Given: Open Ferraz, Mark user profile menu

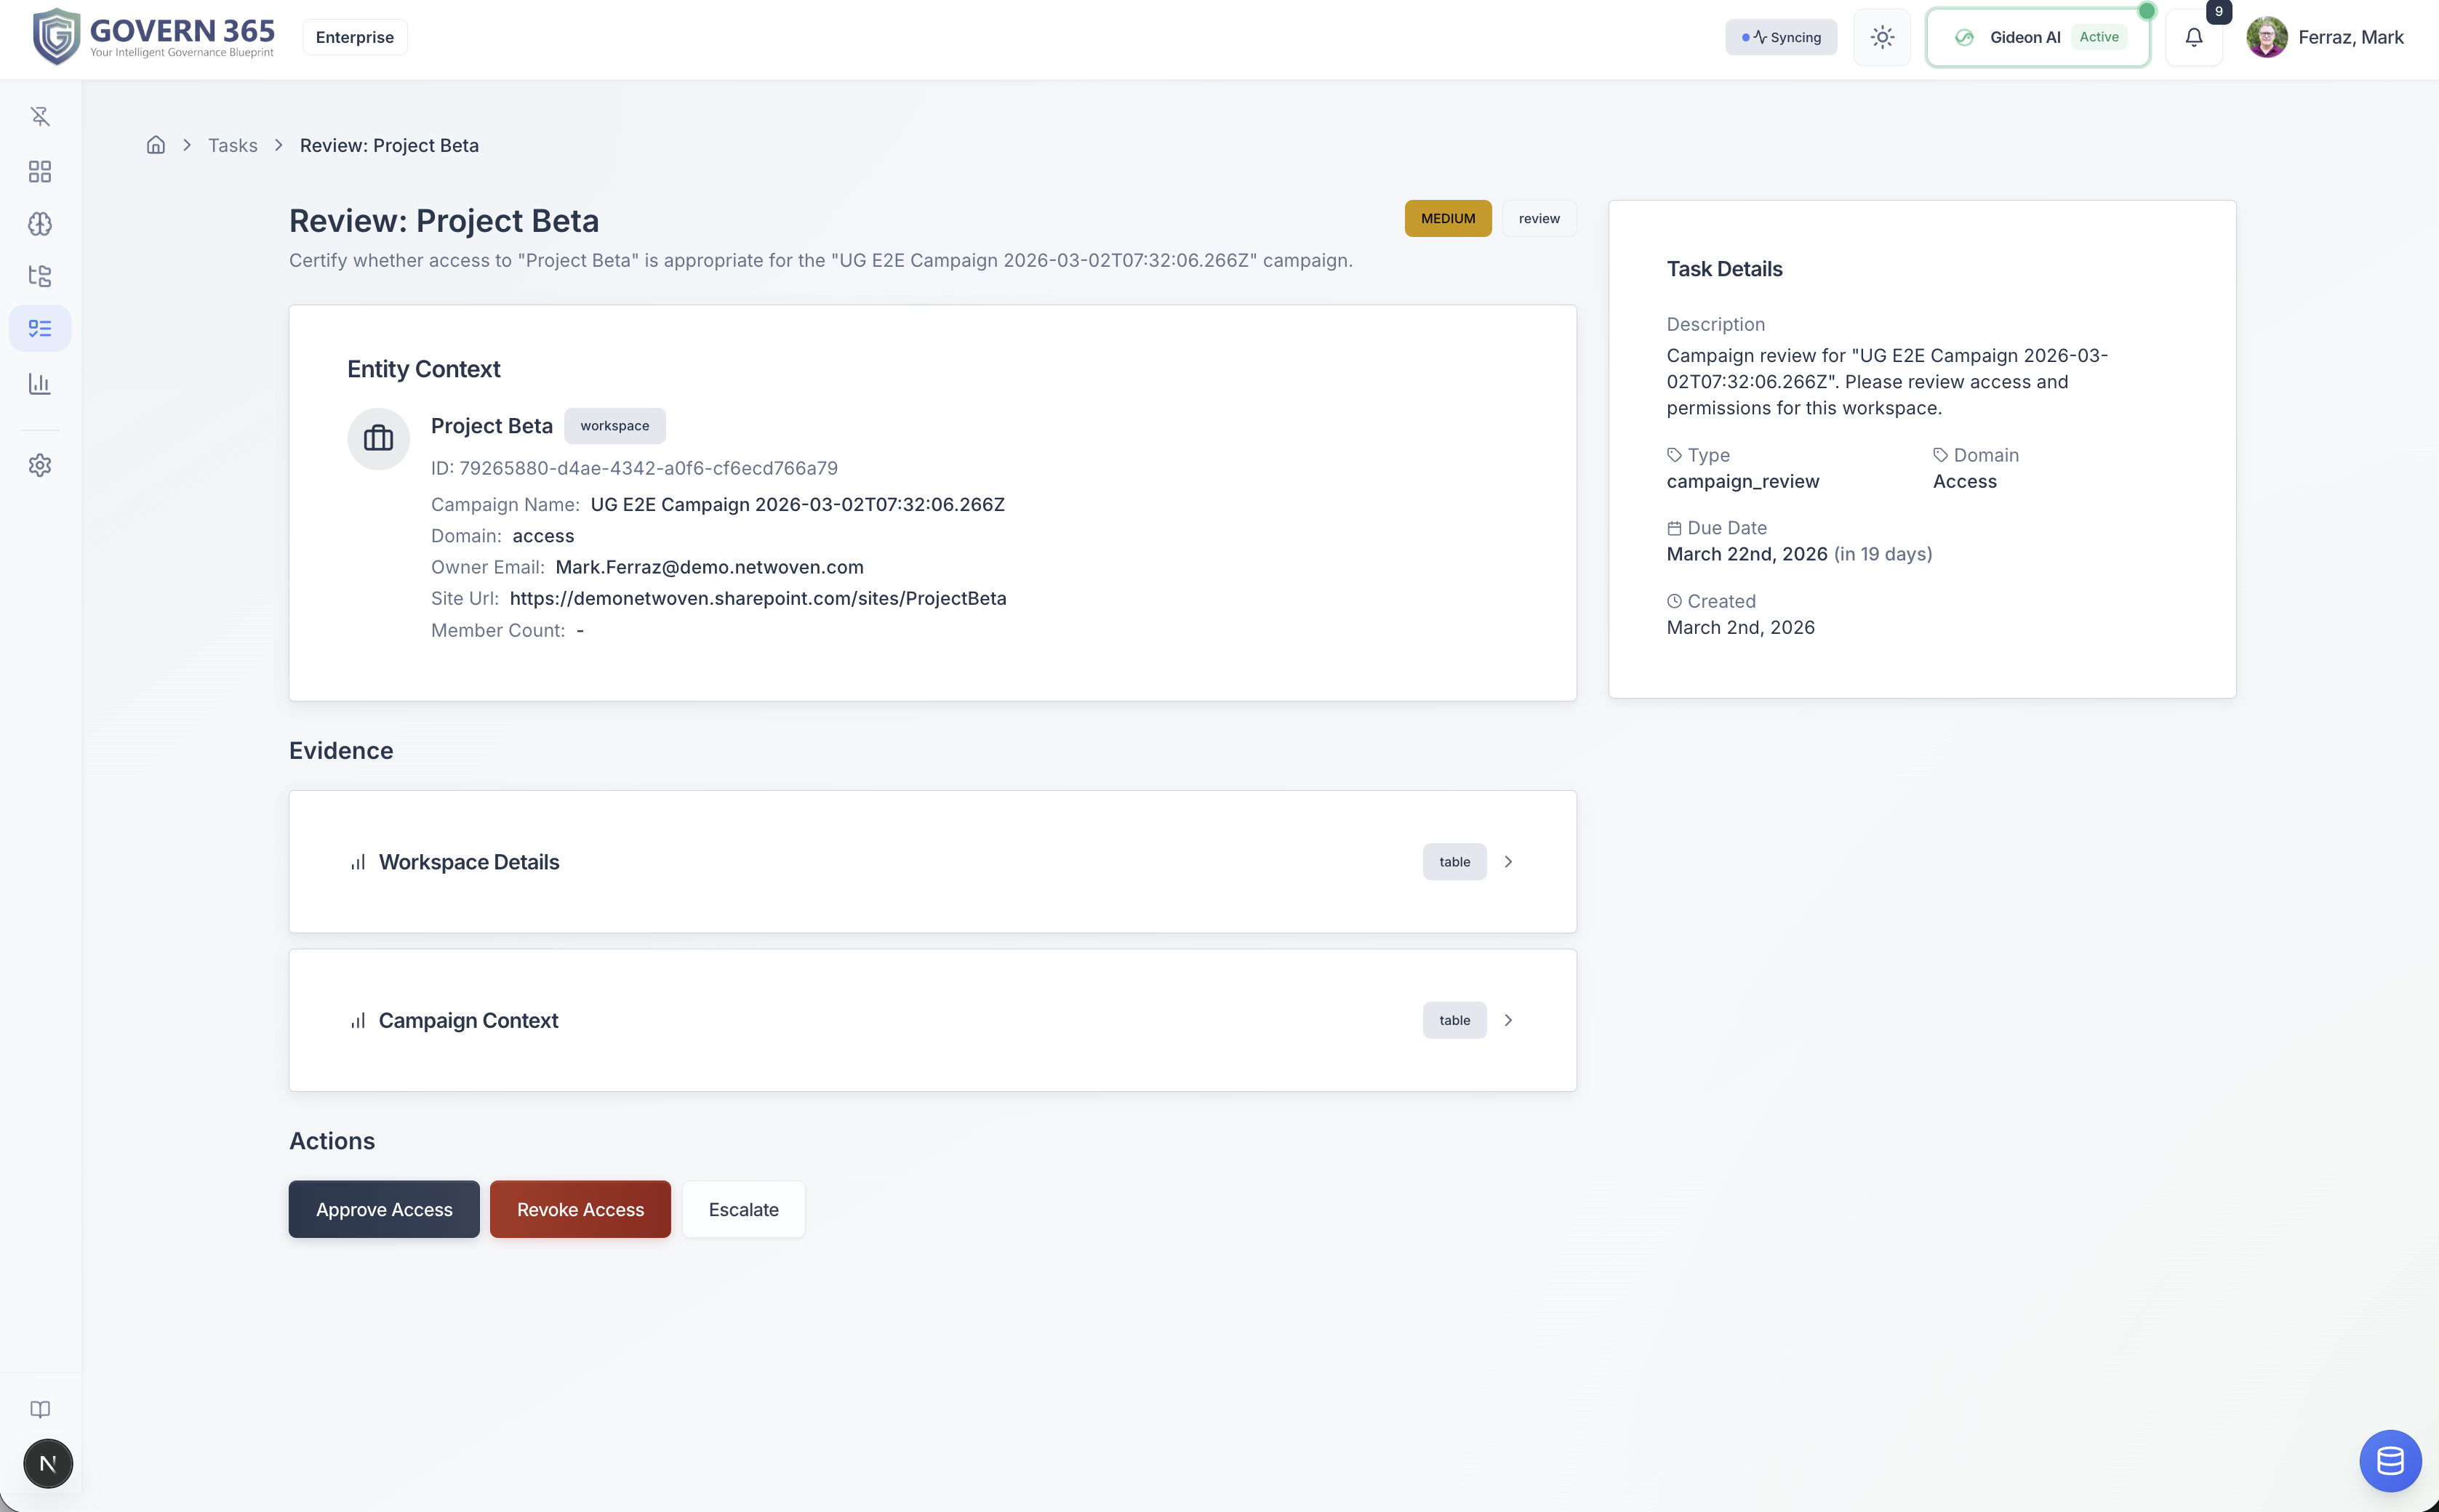Looking at the screenshot, I should coord(2325,38).
